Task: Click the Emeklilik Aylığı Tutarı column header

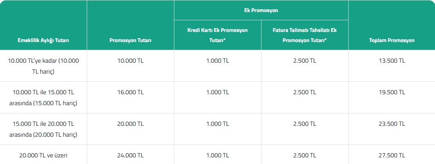Action: pos(43,40)
